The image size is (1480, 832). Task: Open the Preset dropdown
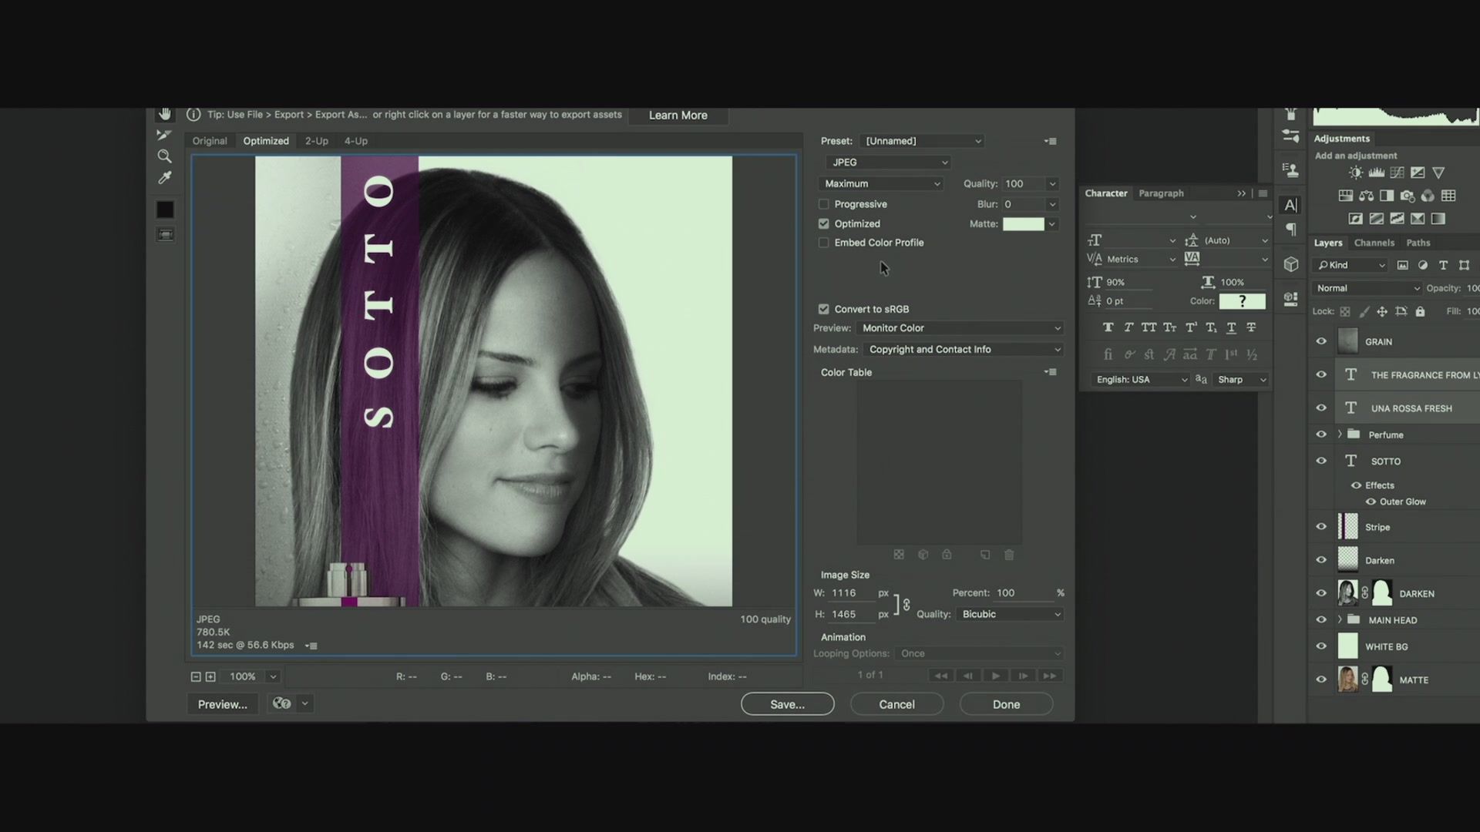[922, 141]
